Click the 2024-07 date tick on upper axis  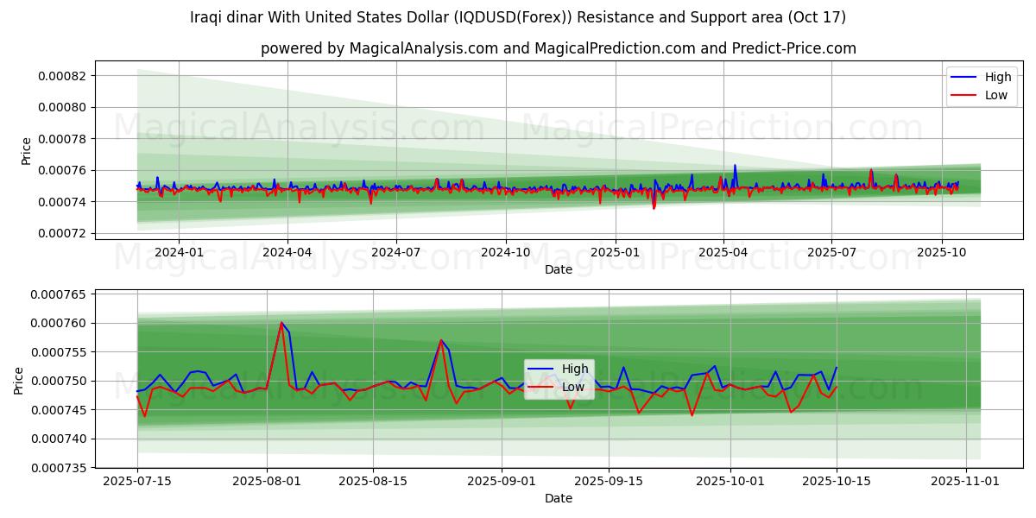coord(396,252)
